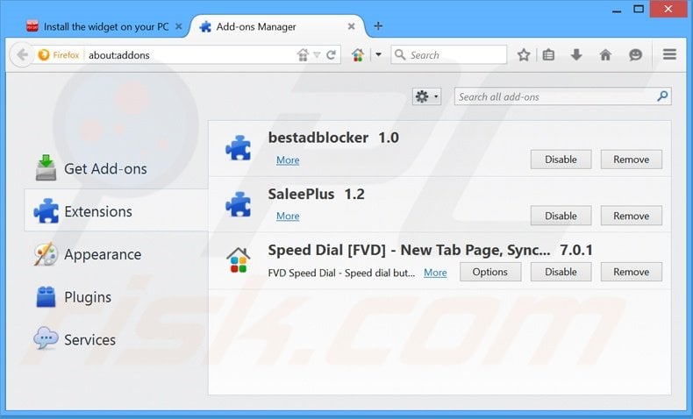
Task: Remove the Speed Dial [FVD] extension
Action: coord(631,272)
